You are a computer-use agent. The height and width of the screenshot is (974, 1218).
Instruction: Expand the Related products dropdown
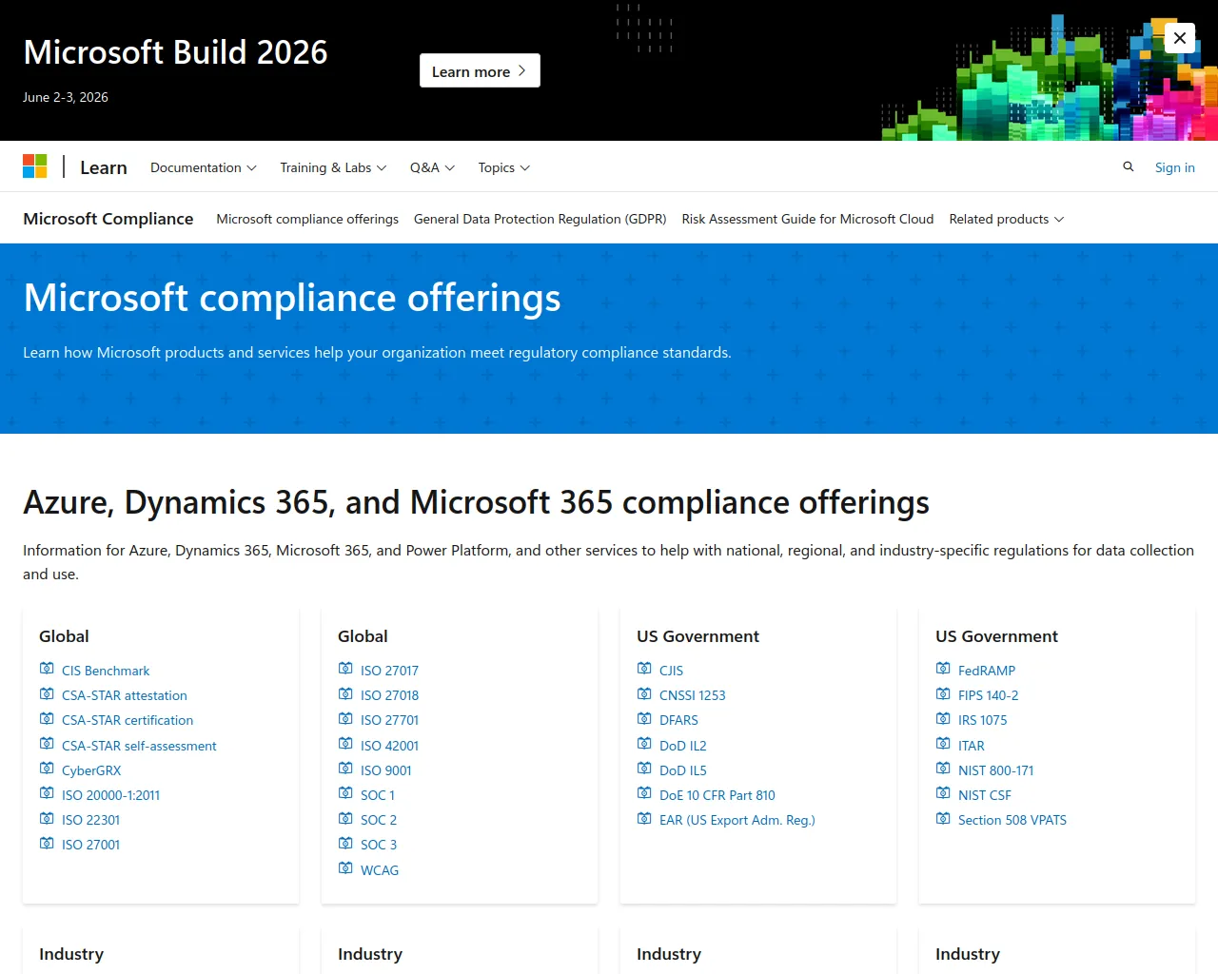pos(1007,219)
